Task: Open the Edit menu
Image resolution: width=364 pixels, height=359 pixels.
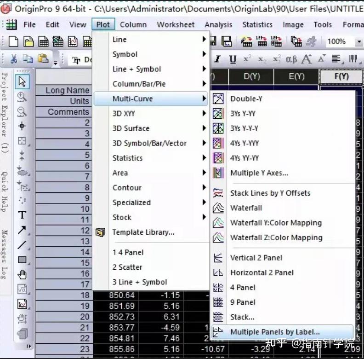Action: 52,24
